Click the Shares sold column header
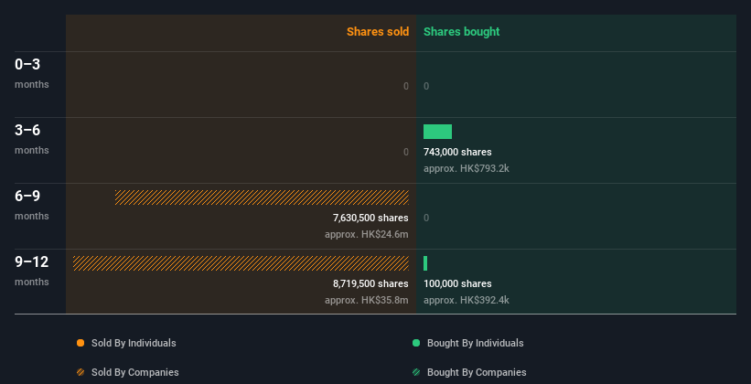 (378, 32)
